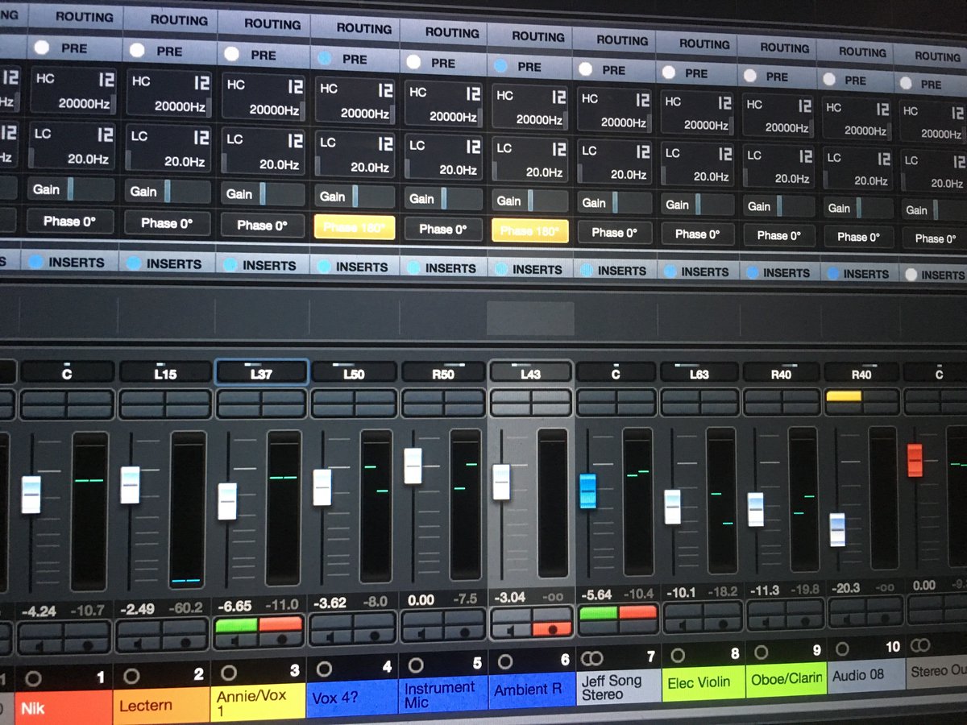Screen dimensions: 967x725
Task: Select Vox 4? channel name label
Action: 353,698
